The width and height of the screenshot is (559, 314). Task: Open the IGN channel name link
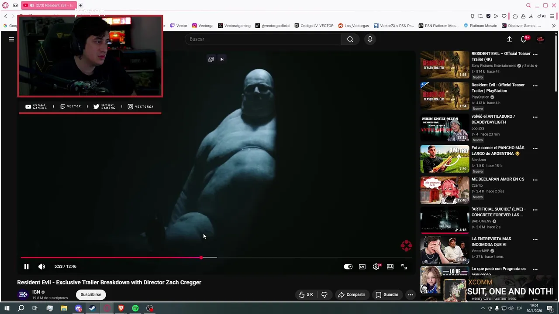pos(36,292)
